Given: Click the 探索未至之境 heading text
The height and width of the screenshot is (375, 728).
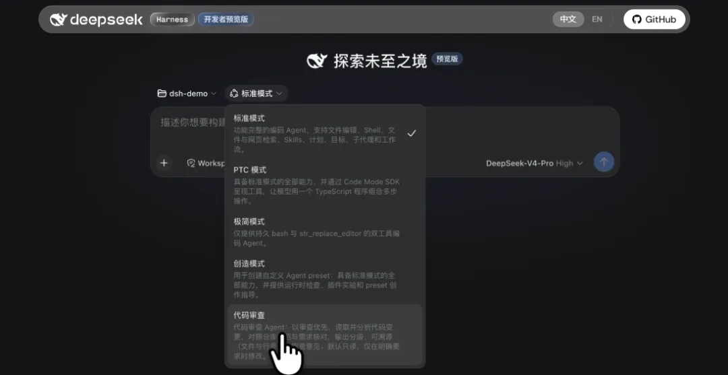Looking at the screenshot, I should pyautogui.click(x=380, y=61).
